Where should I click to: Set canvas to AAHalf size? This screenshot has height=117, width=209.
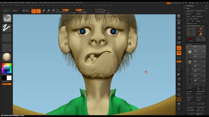click(x=179, y=38)
